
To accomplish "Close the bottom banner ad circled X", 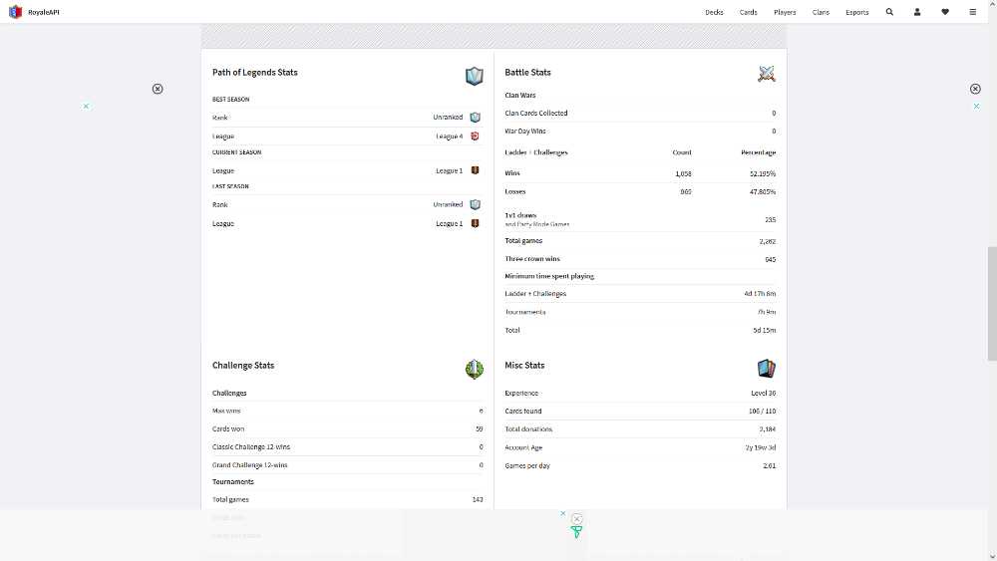I will [x=576, y=519].
